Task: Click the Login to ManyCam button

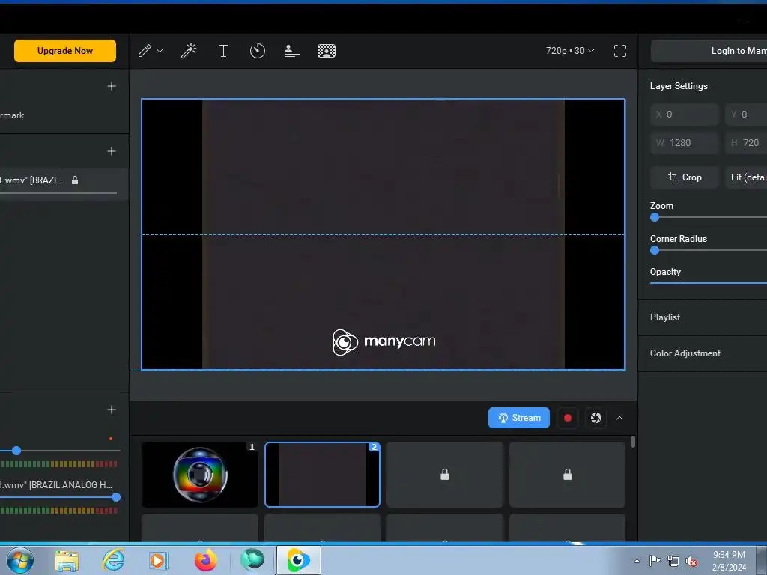Action: pyautogui.click(x=709, y=51)
